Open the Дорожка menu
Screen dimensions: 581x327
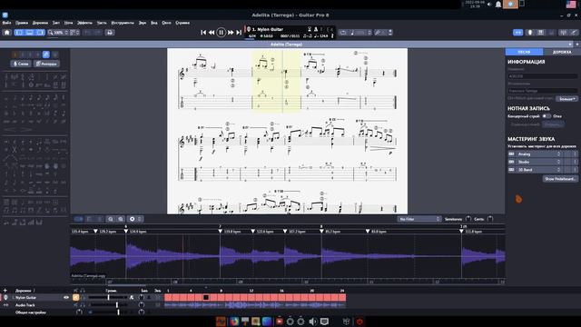tap(40, 23)
